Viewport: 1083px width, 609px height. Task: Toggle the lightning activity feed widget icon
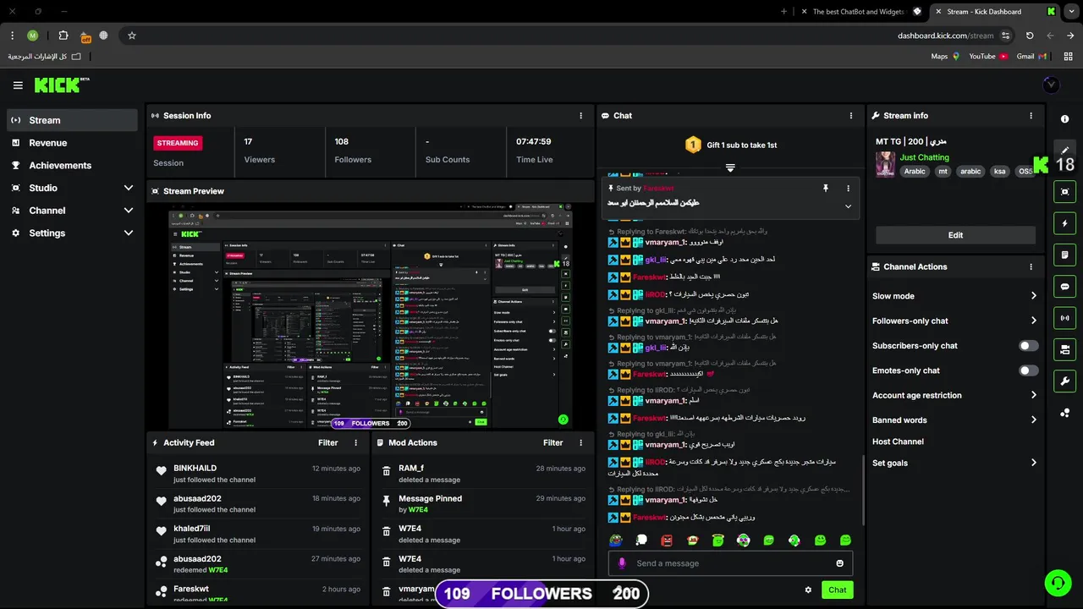coord(1065,223)
